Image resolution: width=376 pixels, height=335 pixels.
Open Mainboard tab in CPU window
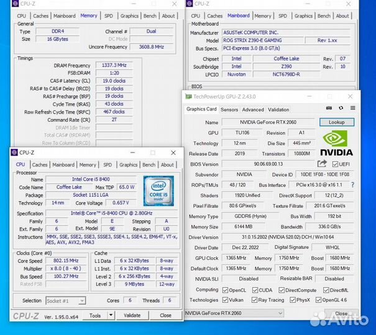(x=63, y=165)
